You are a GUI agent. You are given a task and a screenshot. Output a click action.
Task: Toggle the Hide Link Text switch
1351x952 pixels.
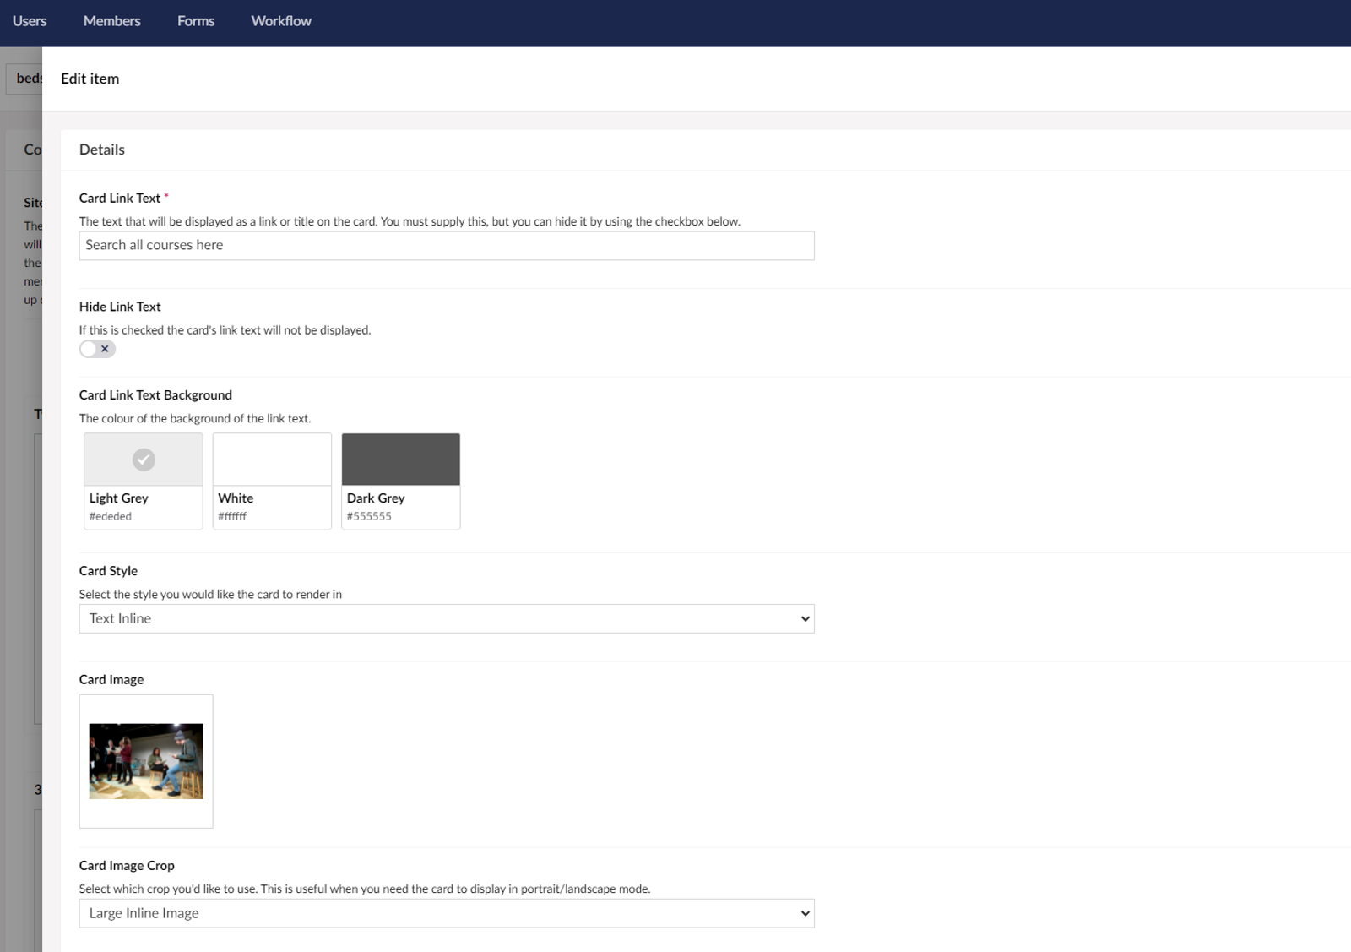tap(97, 349)
